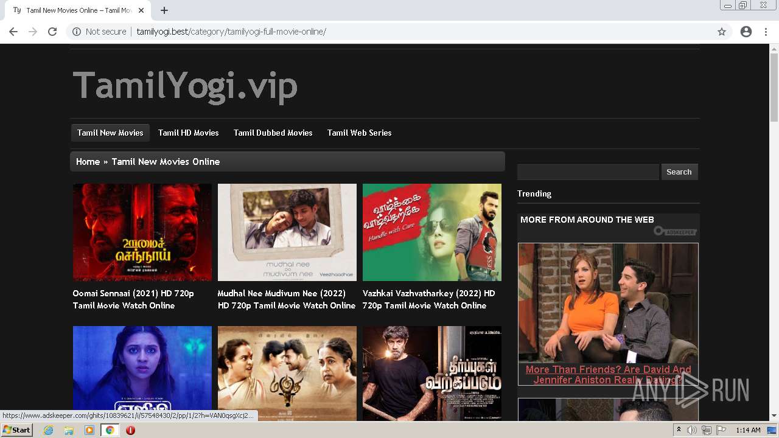The width and height of the screenshot is (779, 438).
Task: Open the volume speaker tray icon
Action: pyautogui.click(x=692, y=430)
